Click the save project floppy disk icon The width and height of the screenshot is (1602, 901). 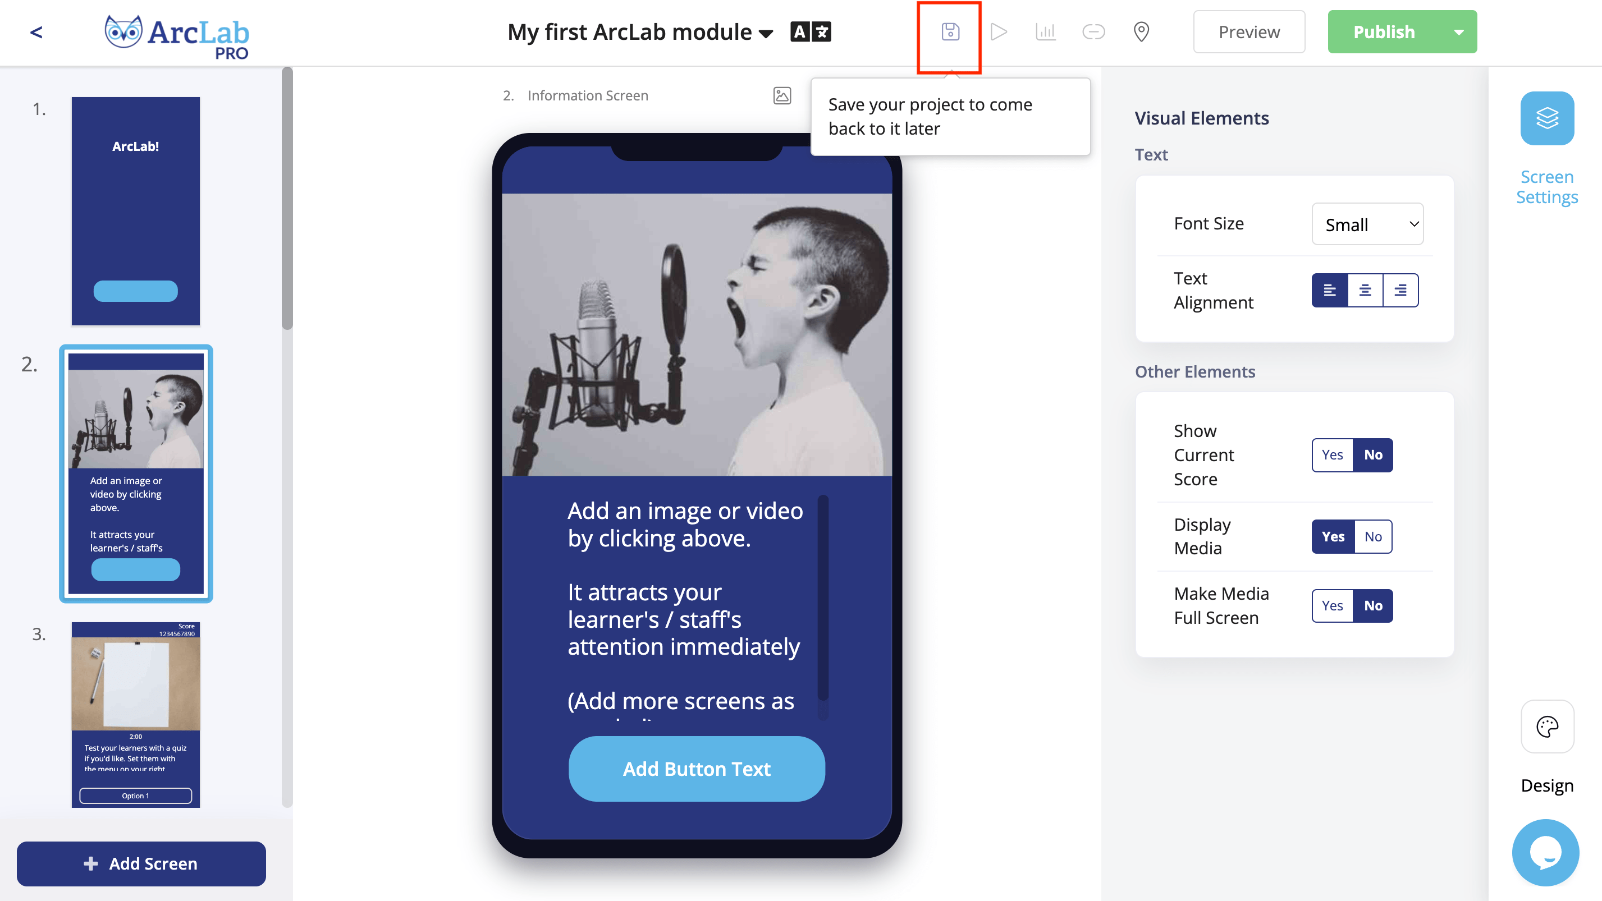pos(950,31)
